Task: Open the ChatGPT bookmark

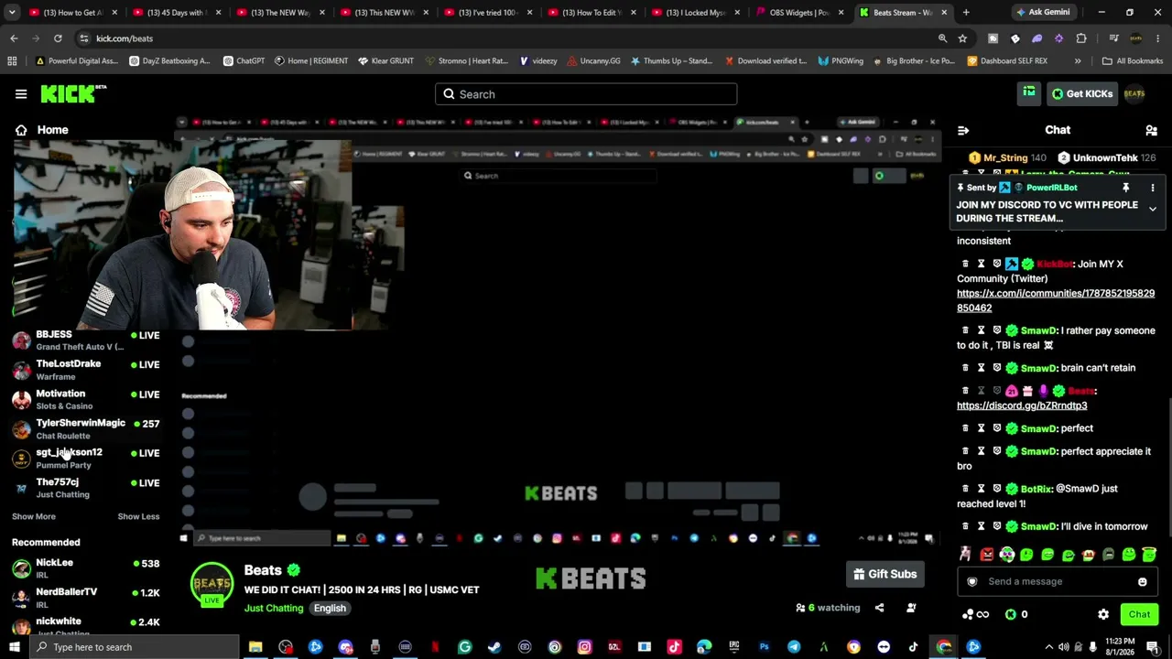Action: pos(243,61)
